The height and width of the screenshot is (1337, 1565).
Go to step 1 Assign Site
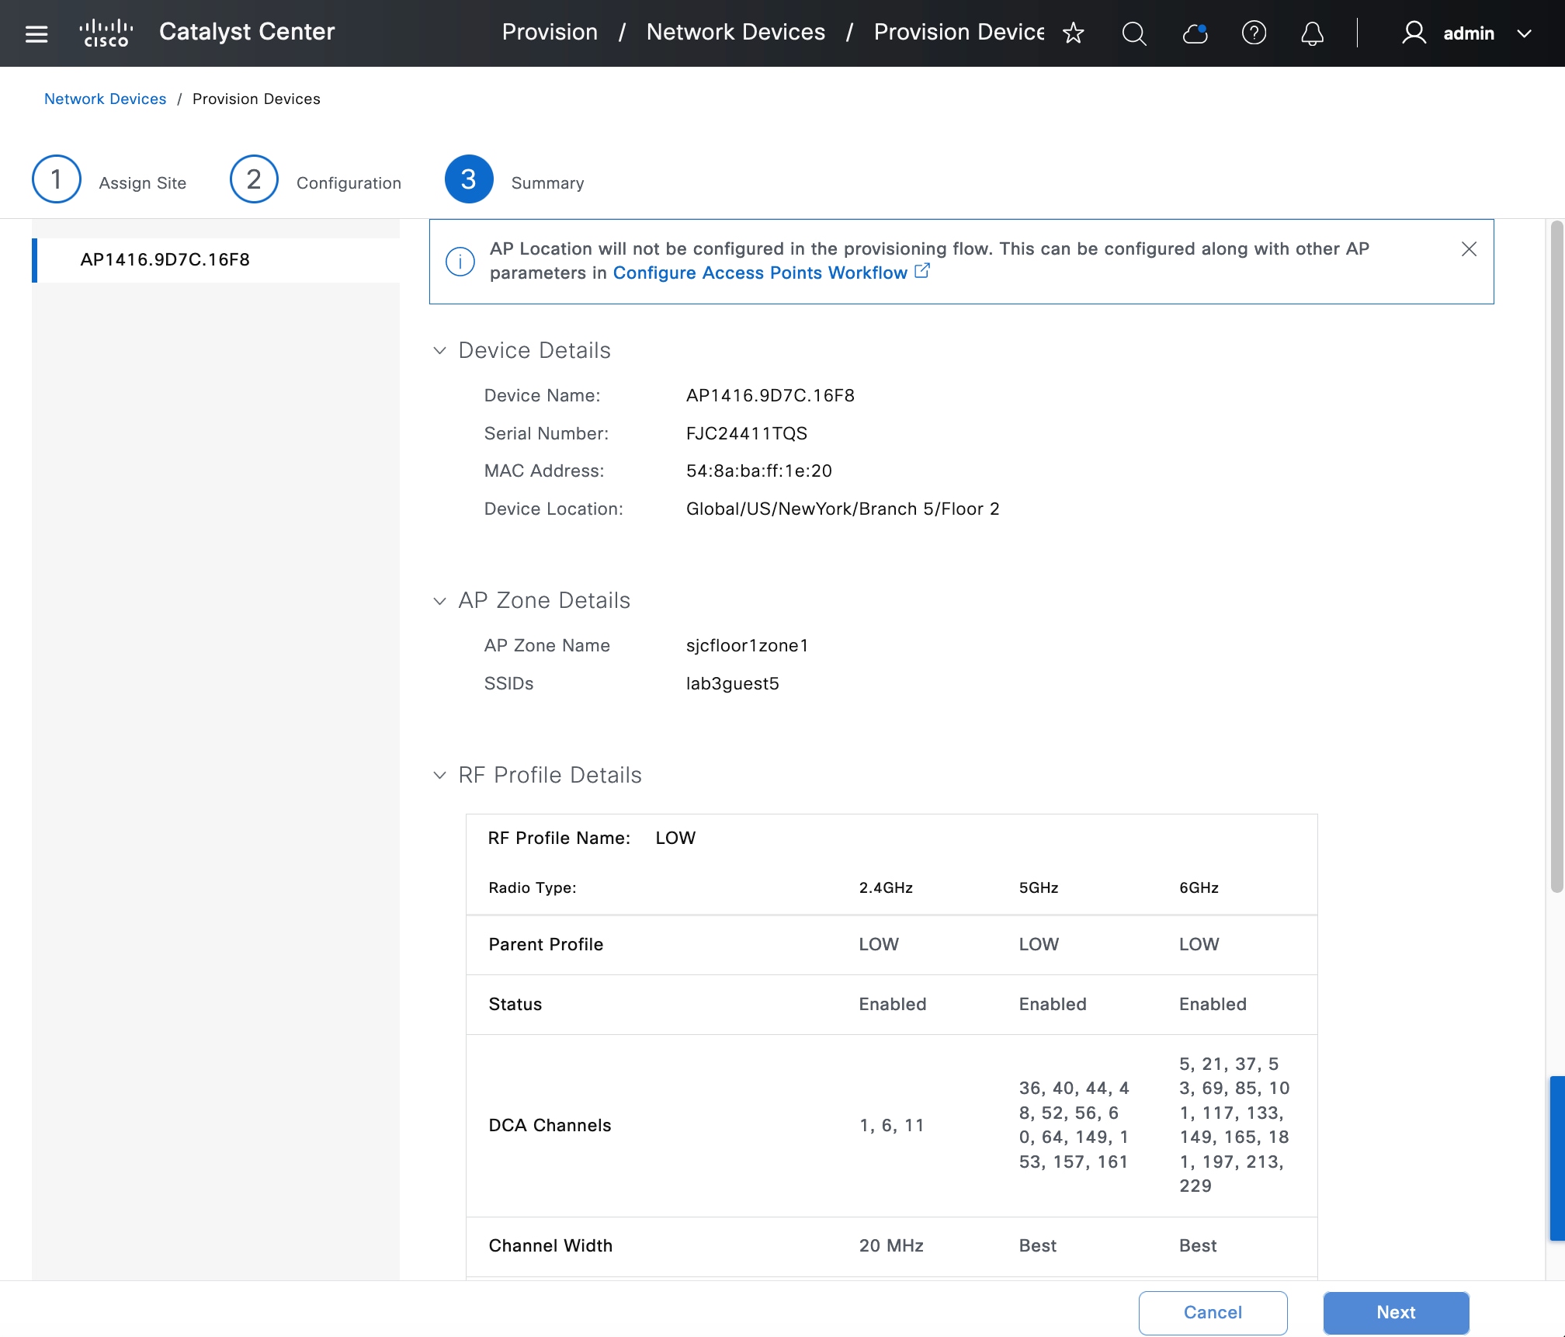tap(57, 179)
